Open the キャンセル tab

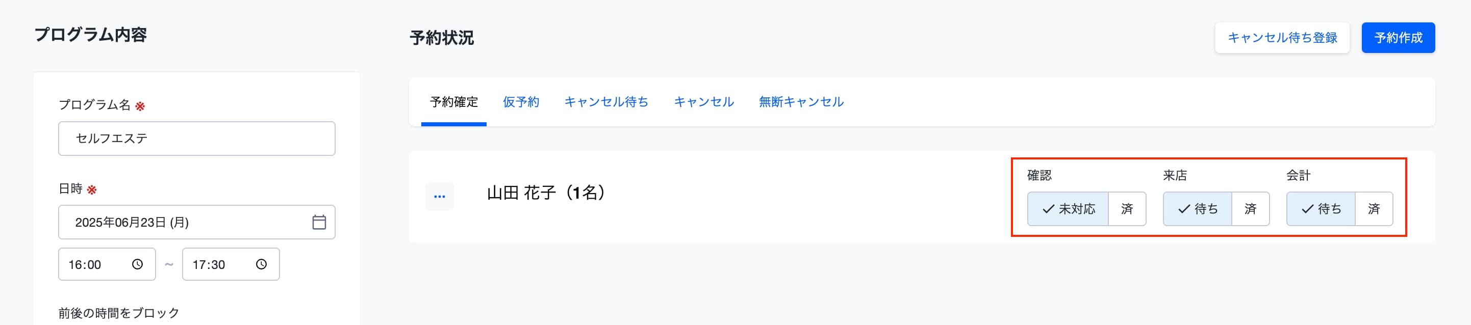703,102
